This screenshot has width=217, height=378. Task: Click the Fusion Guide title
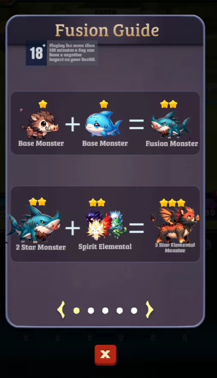click(x=107, y=30)
